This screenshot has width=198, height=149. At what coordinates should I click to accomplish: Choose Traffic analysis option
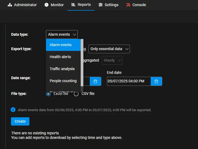click(x=63, y=69)
